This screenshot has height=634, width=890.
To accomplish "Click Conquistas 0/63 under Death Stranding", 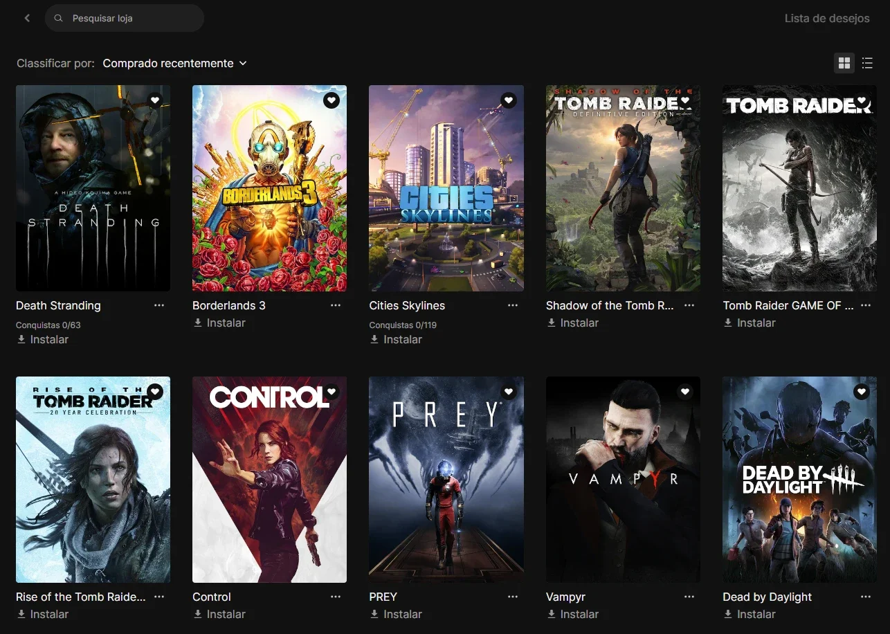I will pyautogui.click(x=48, y=325).
